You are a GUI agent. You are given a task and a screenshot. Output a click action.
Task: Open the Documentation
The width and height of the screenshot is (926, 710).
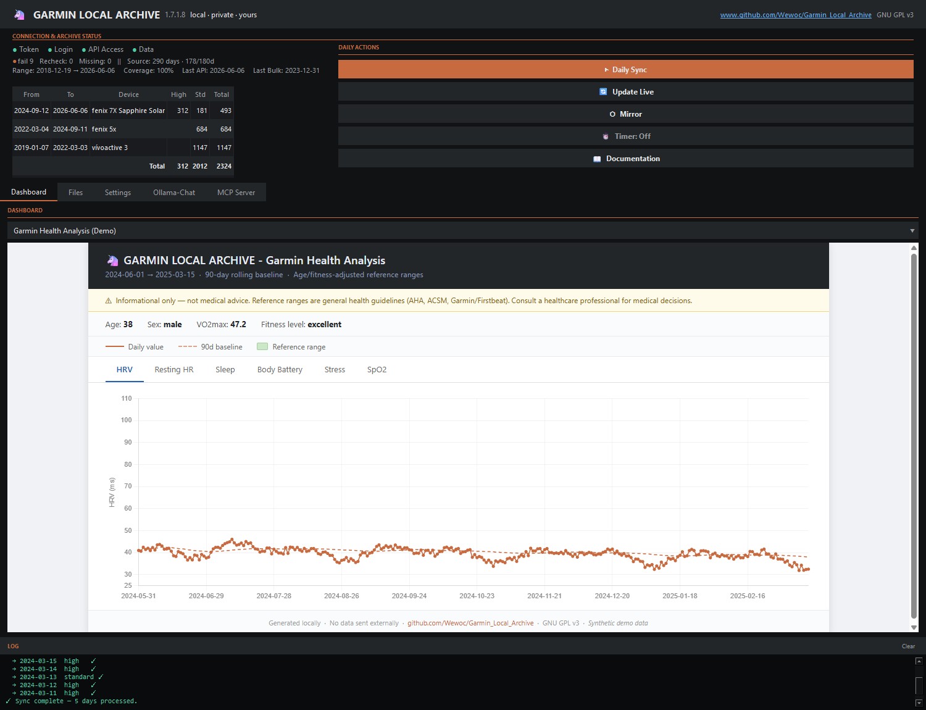[625, 158]
